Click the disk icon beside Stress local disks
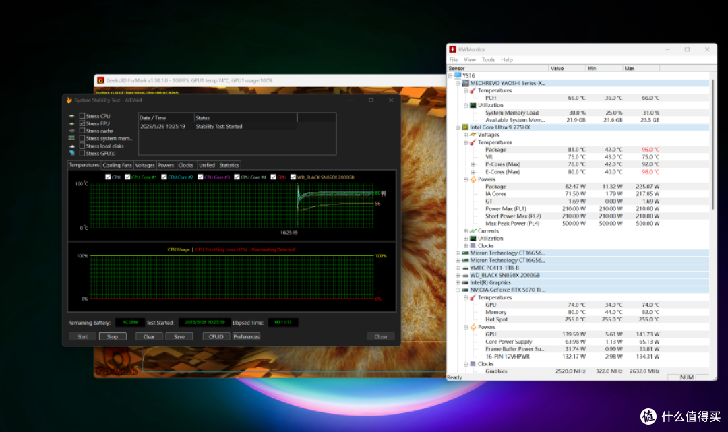 71,146
